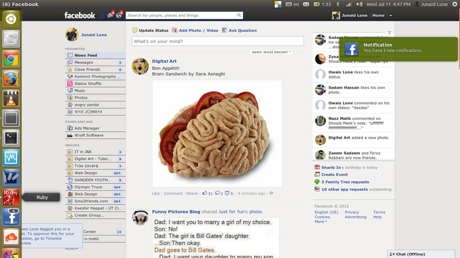Screen dimensions: 460x258
Task: Open the Facebook launcher icon in dock
Action: (x=11, y=217)
